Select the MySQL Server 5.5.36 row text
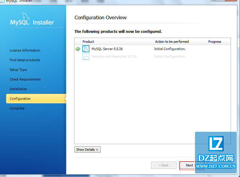 [107, 49]
